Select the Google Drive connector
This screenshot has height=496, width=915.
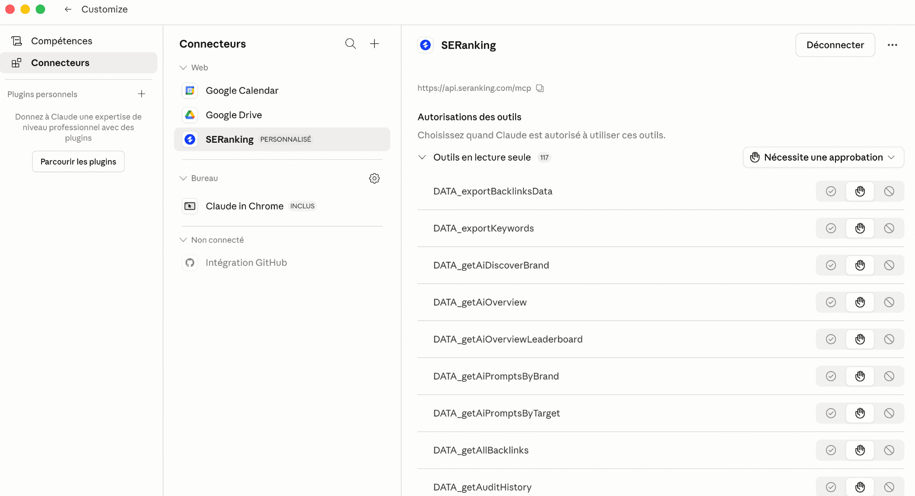[x=282, y=115]
